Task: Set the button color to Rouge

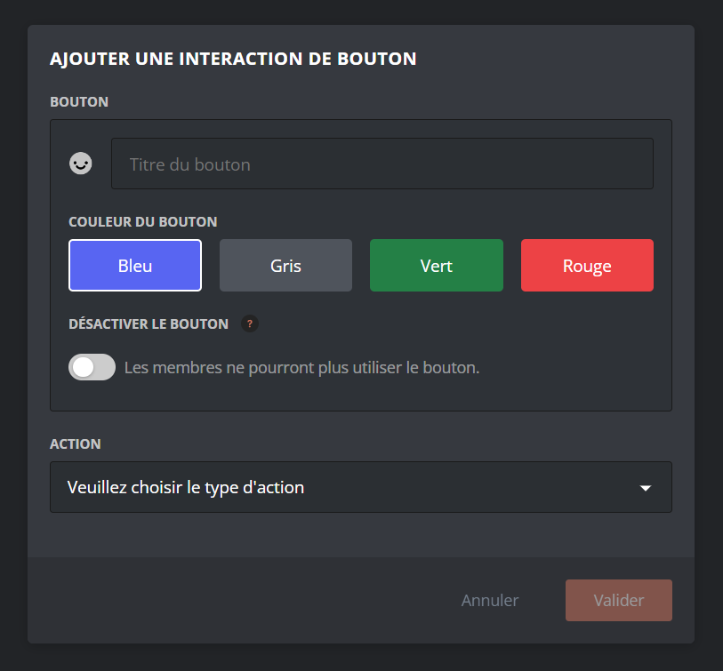Action: 587,265
